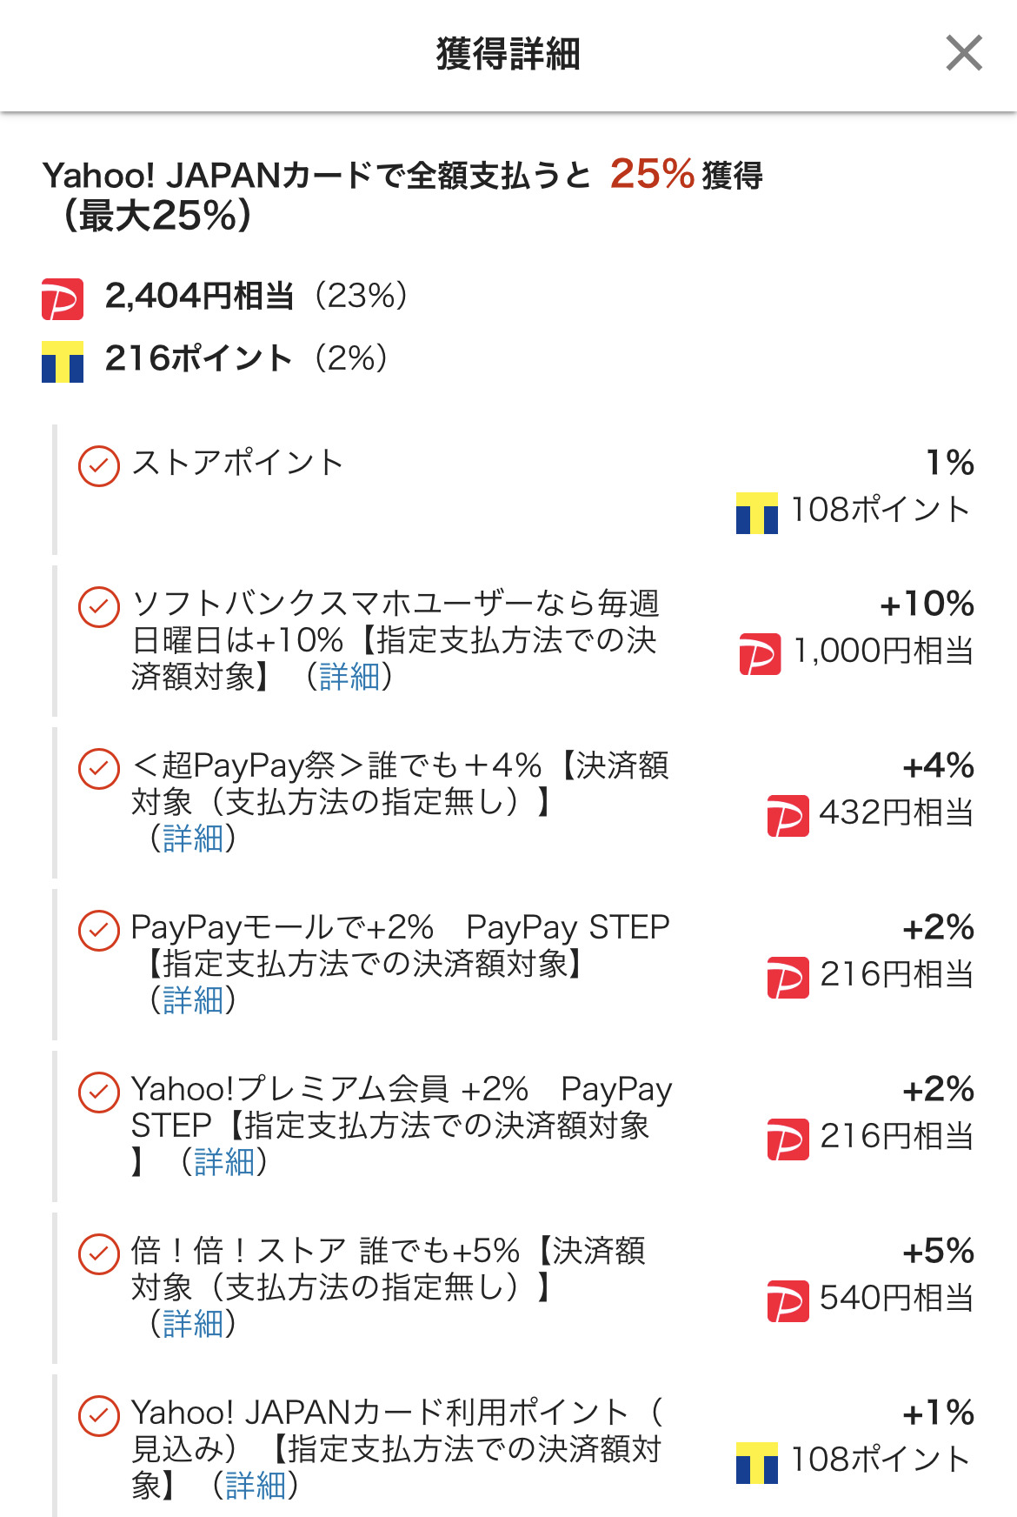This screenshot has height=1517, width=1017.
Task: Toggle the PayPayモールで+2% check circle
Action: (99, 930)
